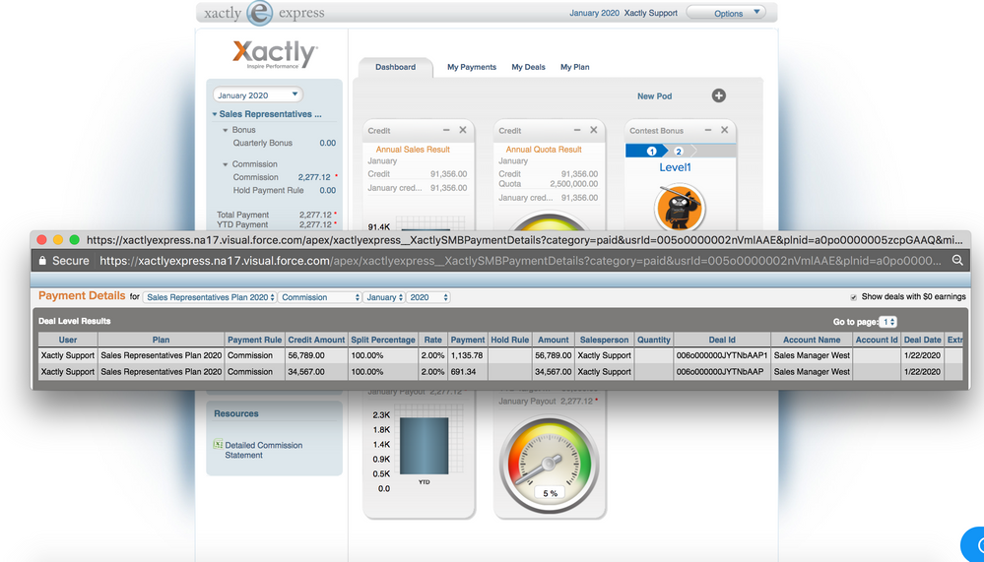
Task: Open the Commission payment rule dropdown
Action: tap(319, 297)
